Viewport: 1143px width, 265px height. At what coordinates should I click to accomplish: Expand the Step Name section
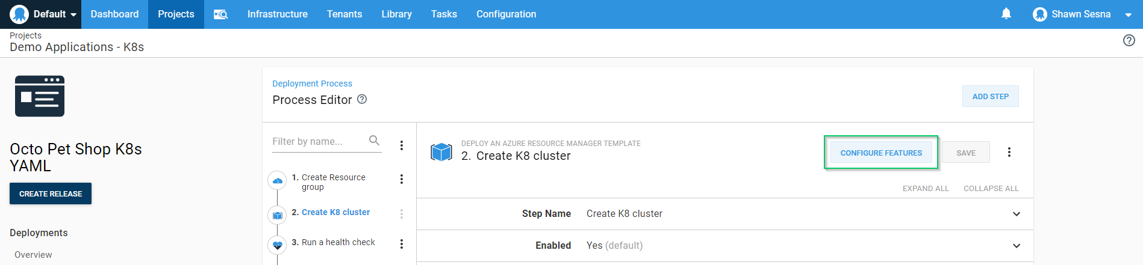(1016, 214)
